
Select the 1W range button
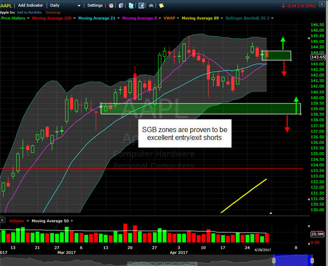(175, 264)
